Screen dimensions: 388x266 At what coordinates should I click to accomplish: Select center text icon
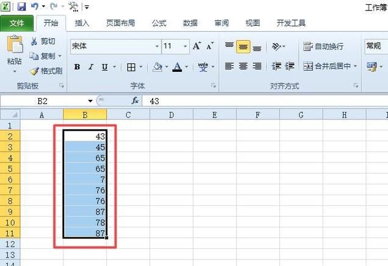(243, 66)
